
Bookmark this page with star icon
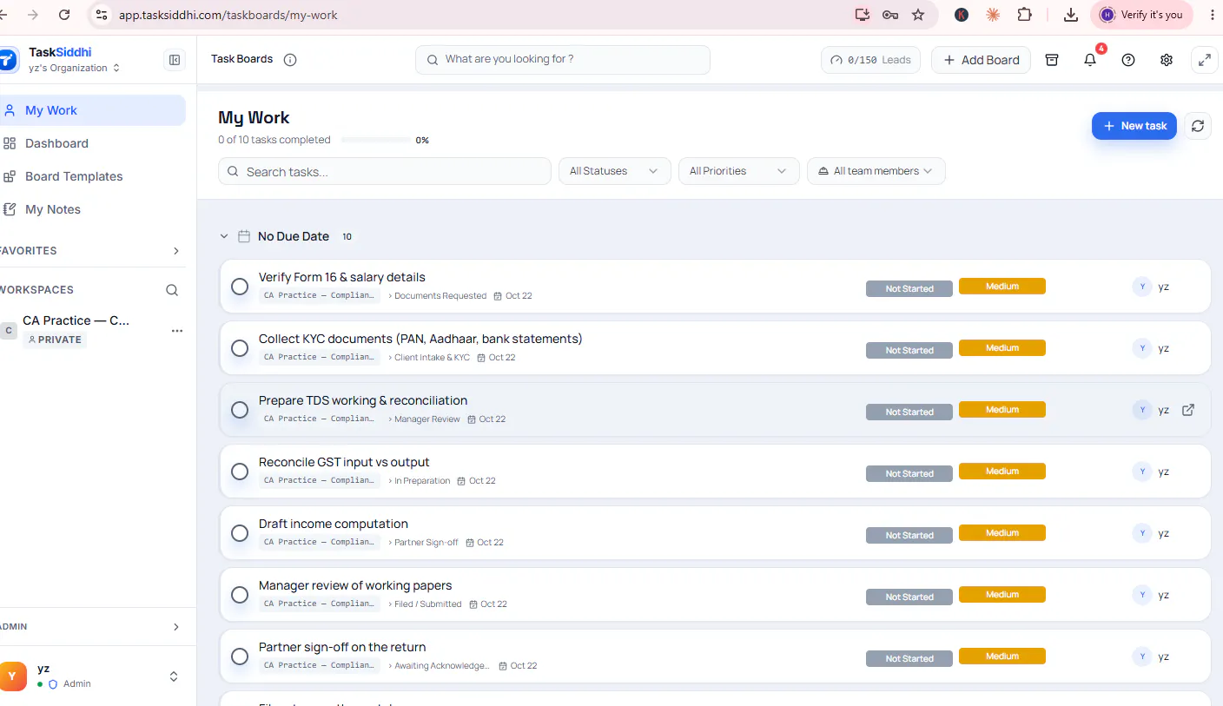click(x=918, y=15)
